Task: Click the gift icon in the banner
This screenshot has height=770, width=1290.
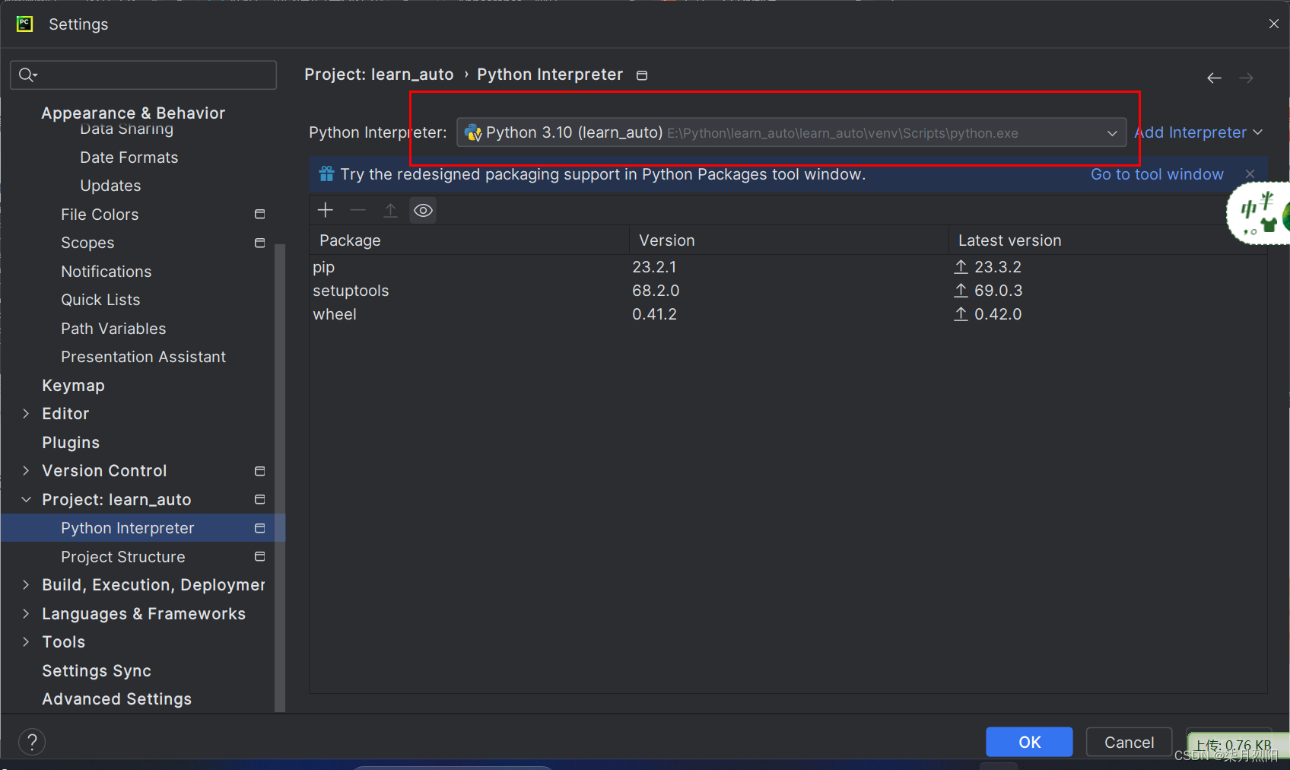Action: [326, 174]
